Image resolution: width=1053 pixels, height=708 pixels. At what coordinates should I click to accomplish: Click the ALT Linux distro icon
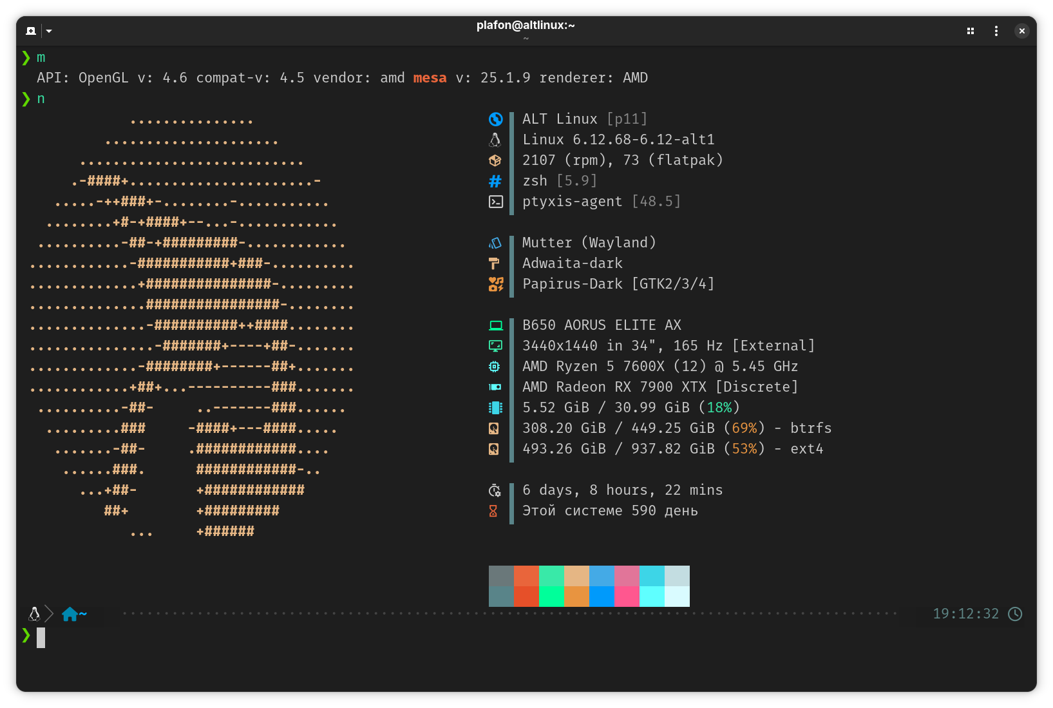tap(495, 119)
